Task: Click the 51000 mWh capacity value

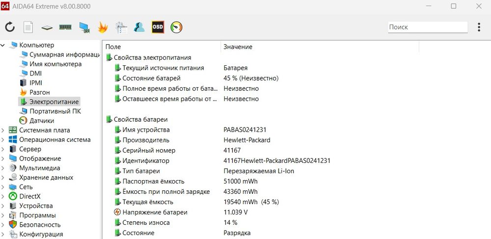Action: pyautogui.click(x=241, y=182)
